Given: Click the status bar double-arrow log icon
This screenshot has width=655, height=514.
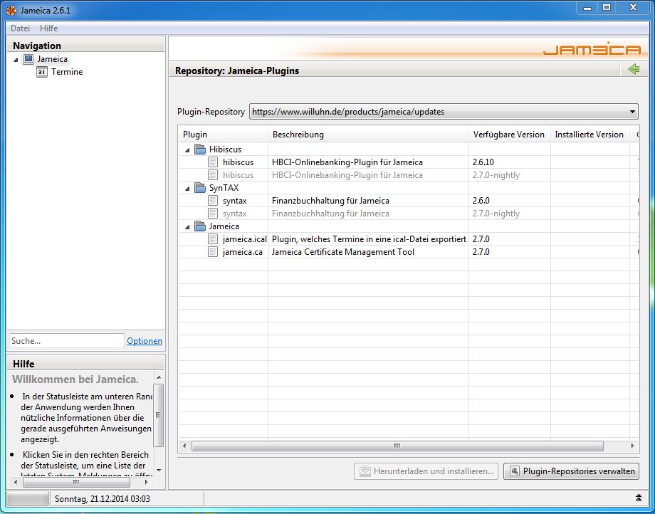Looking at the screenshot, I should [x=639, y=498].
